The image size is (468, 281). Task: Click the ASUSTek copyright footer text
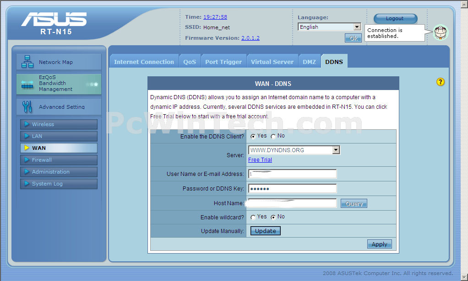[388, 273]
